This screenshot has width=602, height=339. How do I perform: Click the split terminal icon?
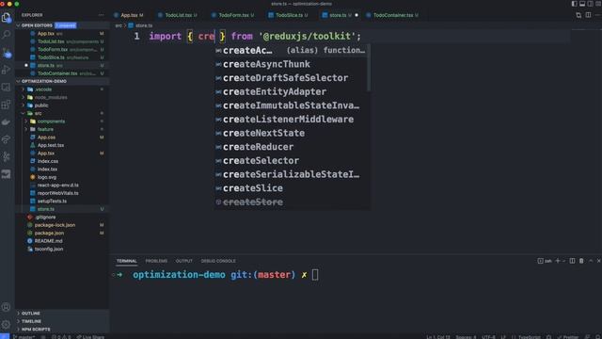(x=572, y=261)
